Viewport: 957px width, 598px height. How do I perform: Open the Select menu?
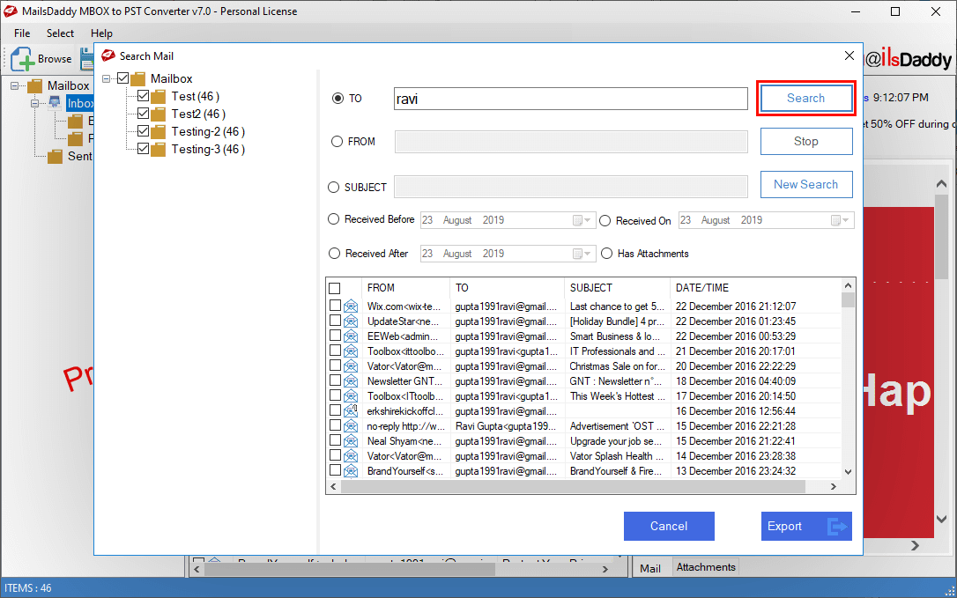click(x=61, y=33)
